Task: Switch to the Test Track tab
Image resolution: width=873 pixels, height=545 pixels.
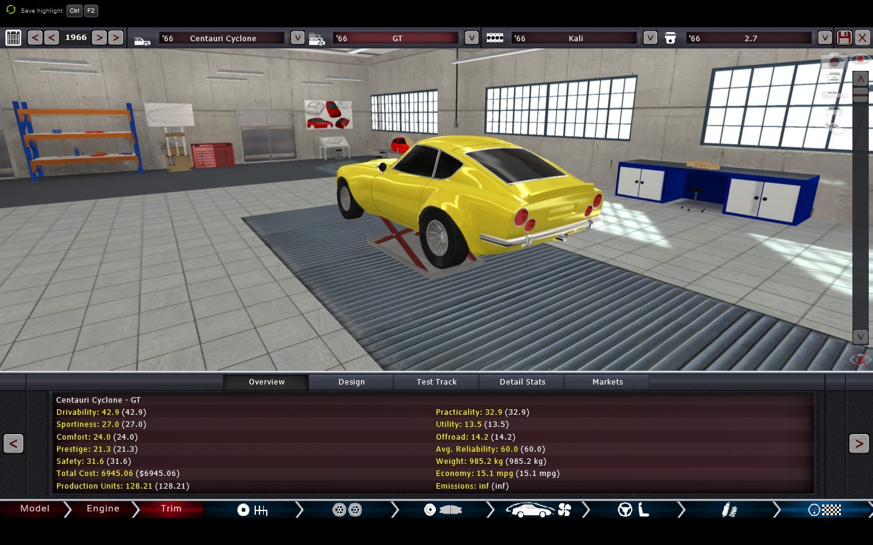Action: pos(436,382)
